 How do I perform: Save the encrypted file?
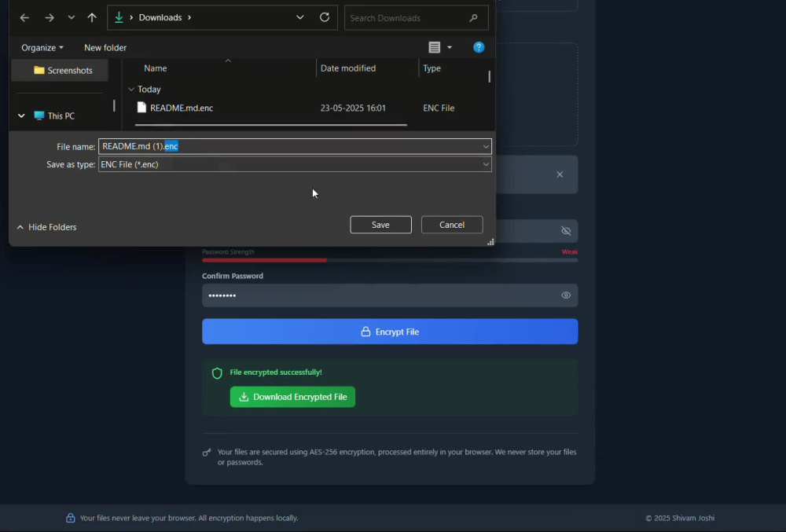pos(380,225)
